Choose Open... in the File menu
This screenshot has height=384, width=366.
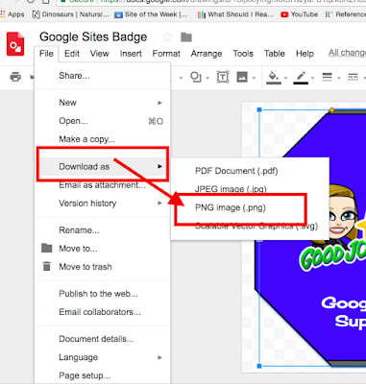pyautogui.click(x=102, y=121)
